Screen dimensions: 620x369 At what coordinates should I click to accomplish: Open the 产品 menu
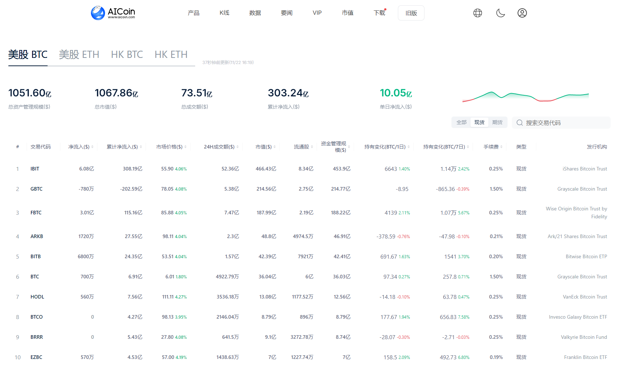coord(193,13)
